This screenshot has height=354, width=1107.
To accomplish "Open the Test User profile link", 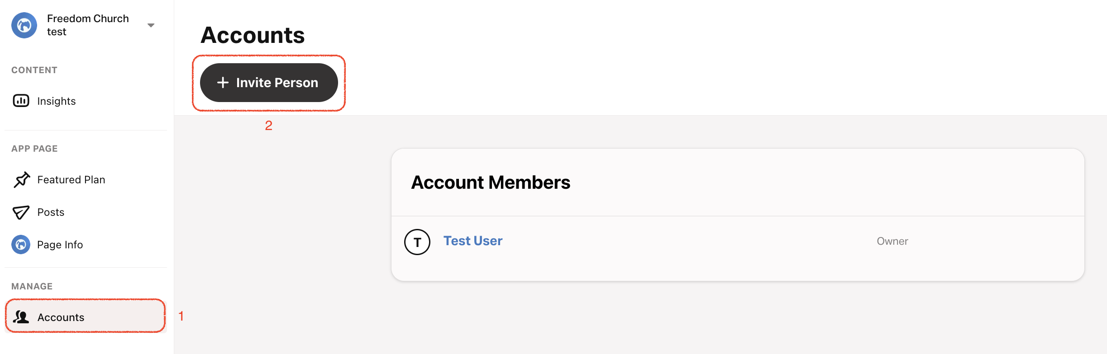I will (x=473, y=241).
